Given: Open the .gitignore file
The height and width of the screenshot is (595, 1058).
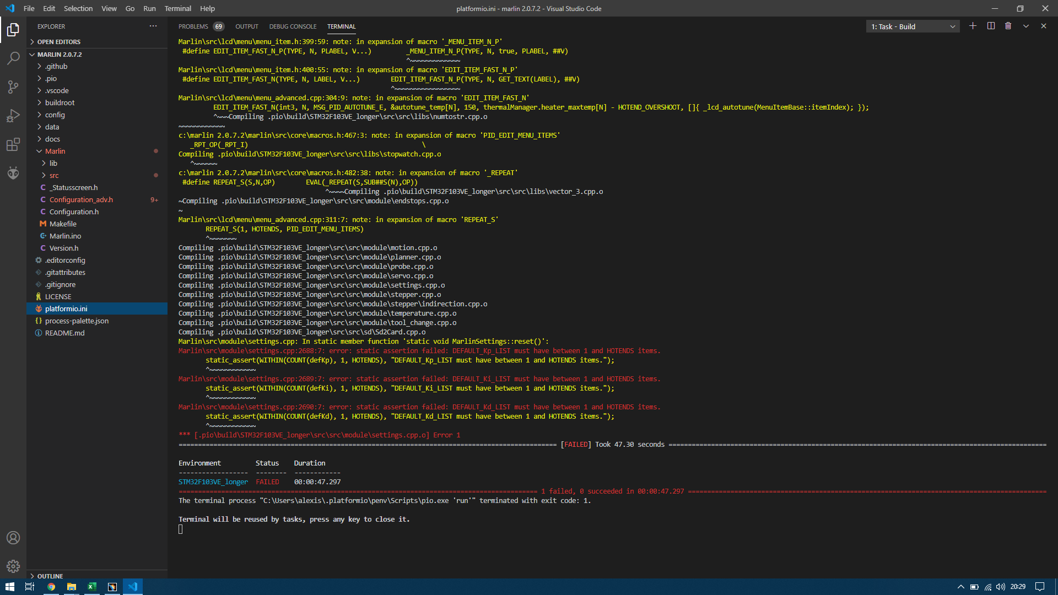Looking at the screenshot, I should tap(97, 284).
